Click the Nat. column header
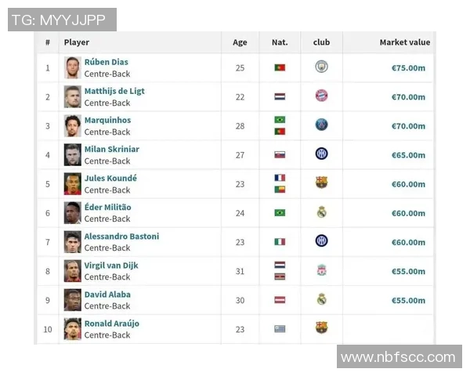 point(280,42)
